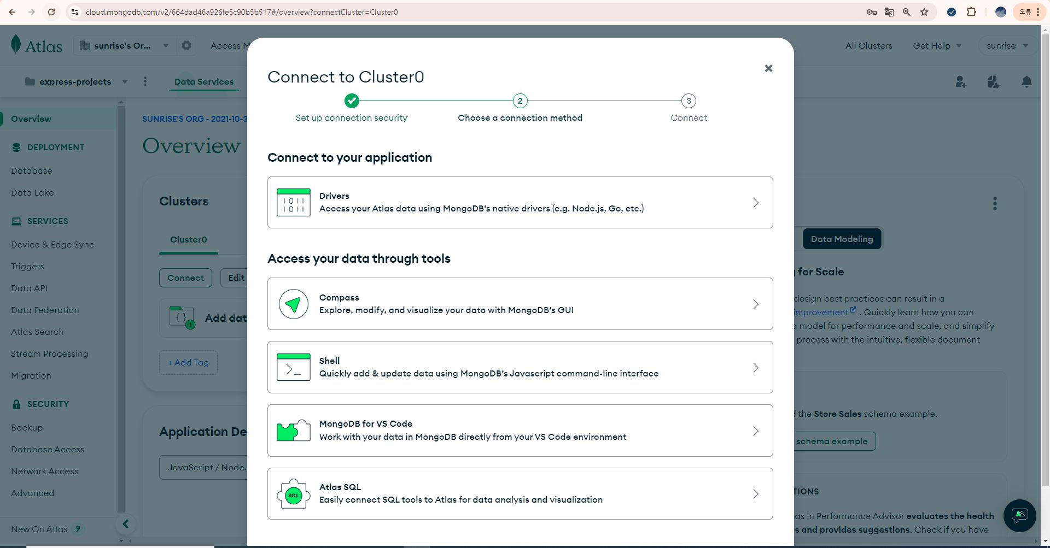Open Advanced security settings
The width and height of the screenshot is (1050, 548).
(x=32, y=493)
